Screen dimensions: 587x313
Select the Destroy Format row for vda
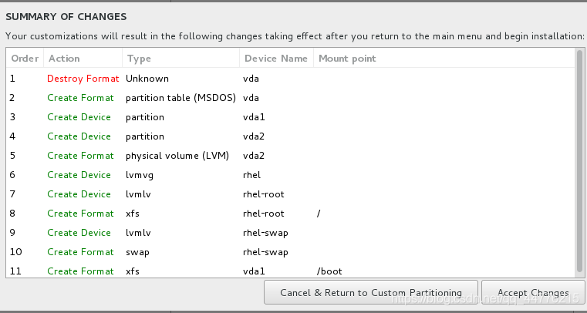291,79
